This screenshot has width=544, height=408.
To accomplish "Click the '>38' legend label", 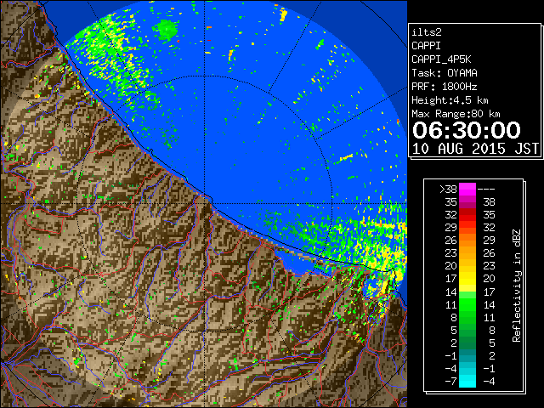I will [x=448, y=190].
